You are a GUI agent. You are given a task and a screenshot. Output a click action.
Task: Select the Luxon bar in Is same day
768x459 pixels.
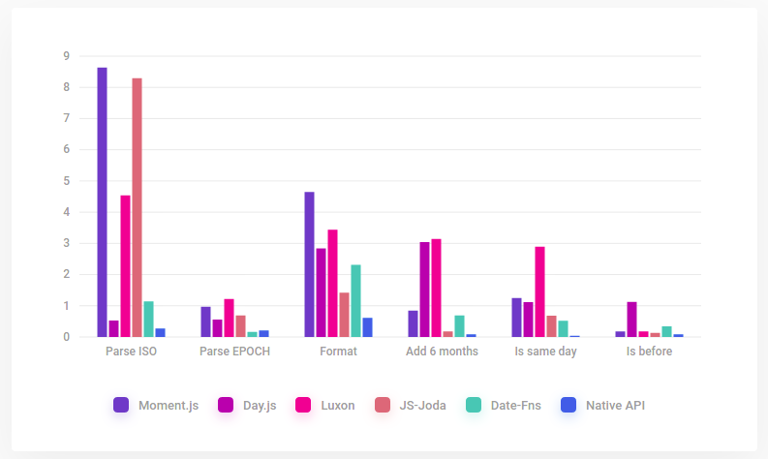[539, 291]
